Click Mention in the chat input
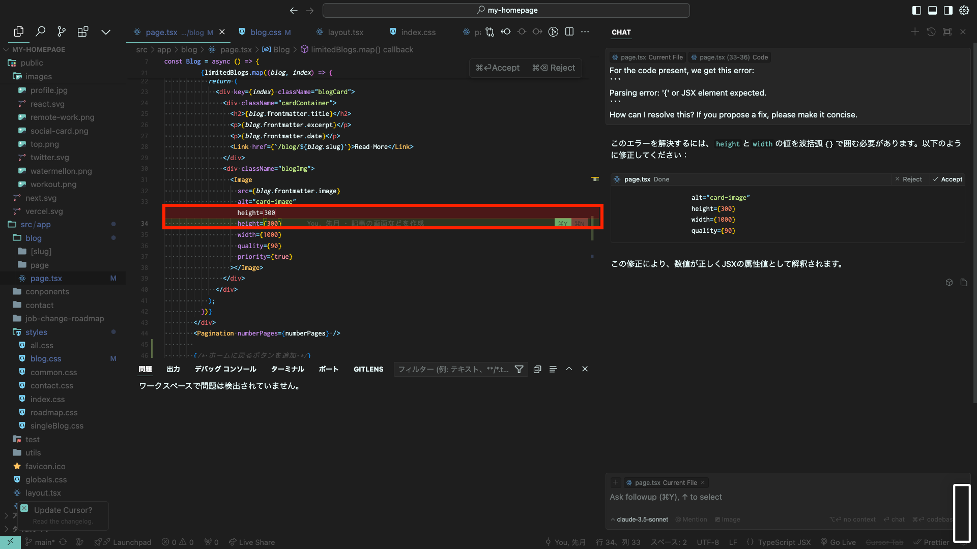 click(x=691, y=520)
